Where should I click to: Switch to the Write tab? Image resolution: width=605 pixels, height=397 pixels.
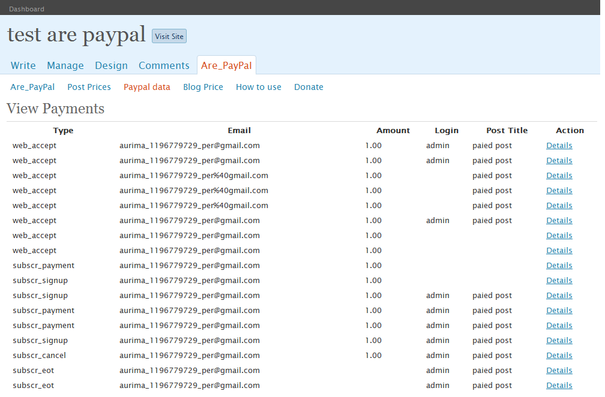click(23, 65)
